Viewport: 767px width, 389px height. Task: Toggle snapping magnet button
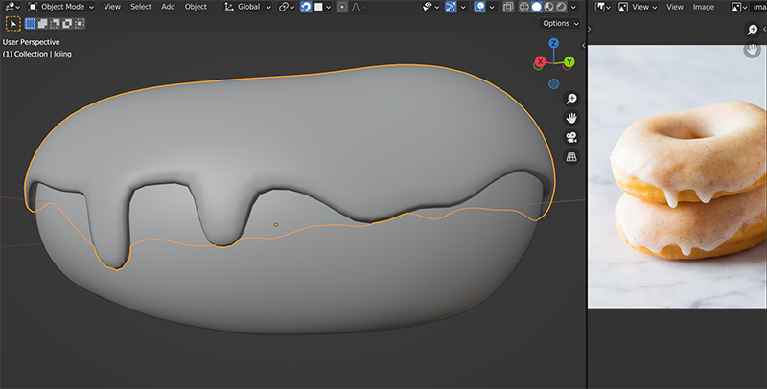[x=306, y=7]
